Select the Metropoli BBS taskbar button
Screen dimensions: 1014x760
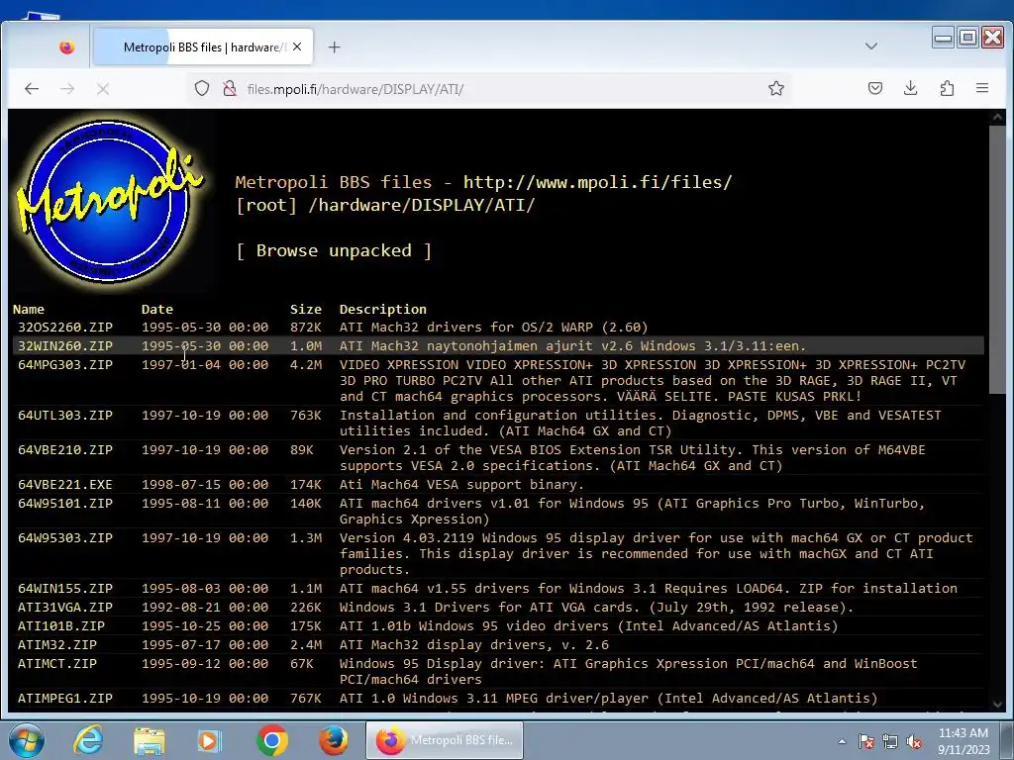[x=445, y=740]
